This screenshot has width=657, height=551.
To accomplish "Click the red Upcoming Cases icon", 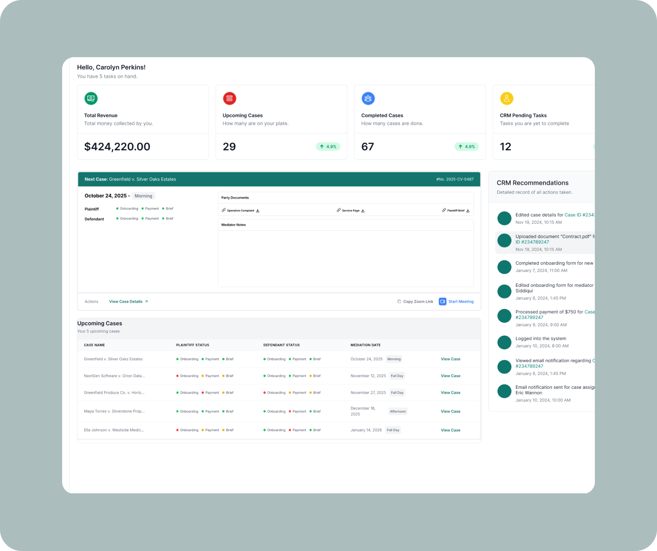I will tap(229, 98).
